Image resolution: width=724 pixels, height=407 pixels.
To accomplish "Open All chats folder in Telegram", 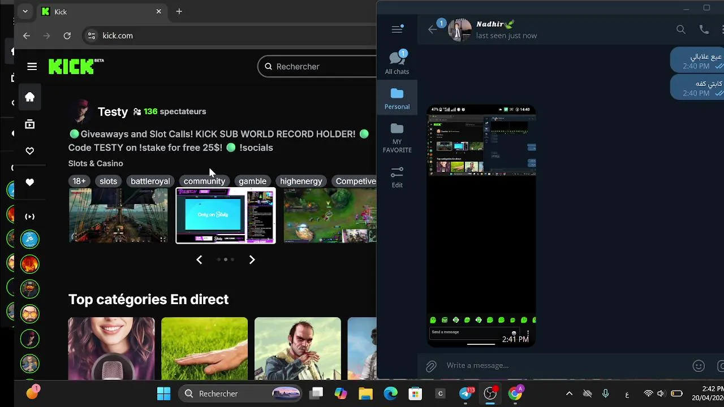I will (x=397, y=62).
